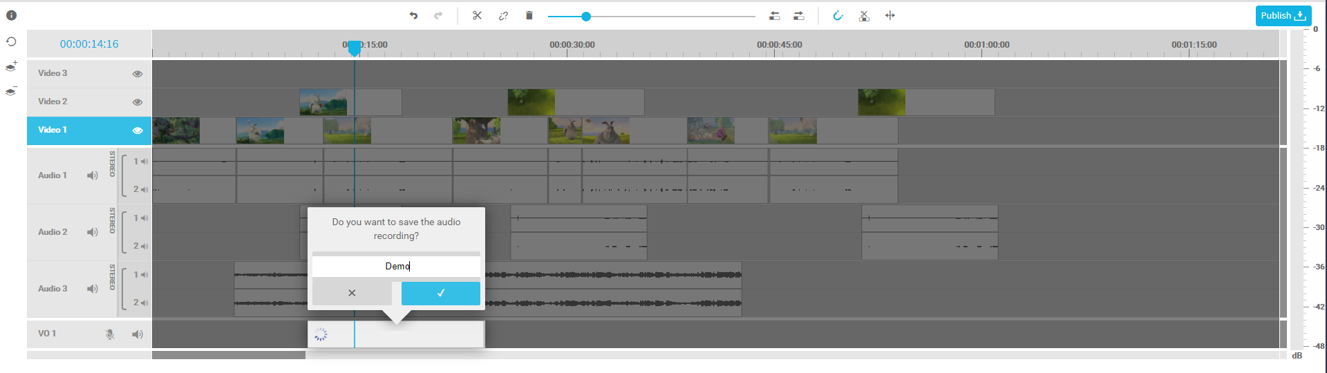Click the unlink clips icon
The height and width of the screenshot is (373, 1327).
[503, 15]
